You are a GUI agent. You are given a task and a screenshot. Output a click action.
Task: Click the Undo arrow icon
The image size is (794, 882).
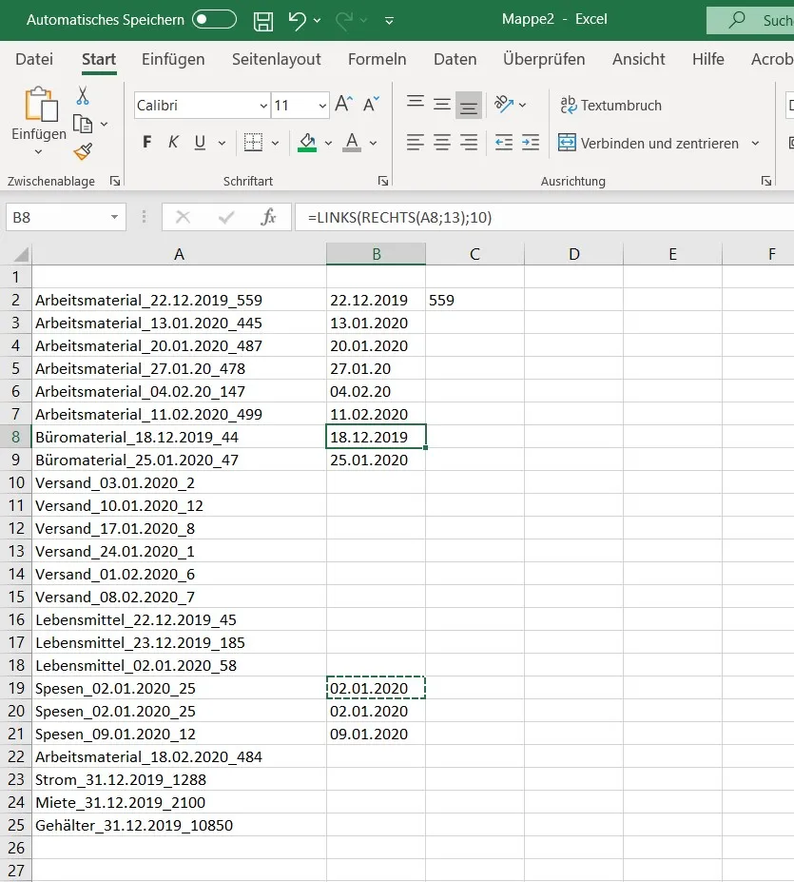(298, 20)
